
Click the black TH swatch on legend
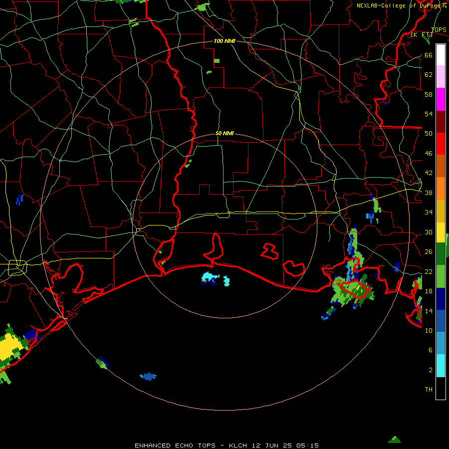(x=441, y=388)
